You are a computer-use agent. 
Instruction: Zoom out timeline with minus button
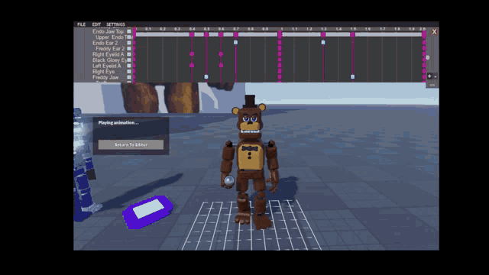point(436,76)
